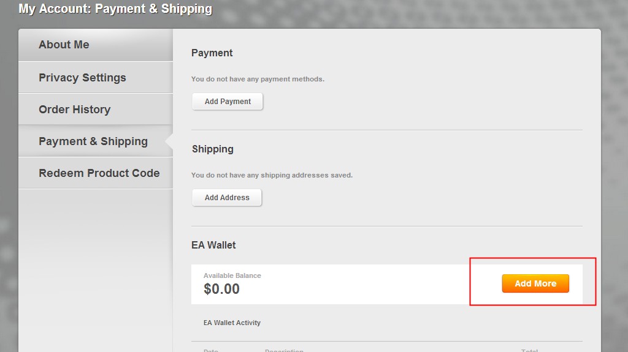Click the EA Wallet heading

click(x=213, y=245)
